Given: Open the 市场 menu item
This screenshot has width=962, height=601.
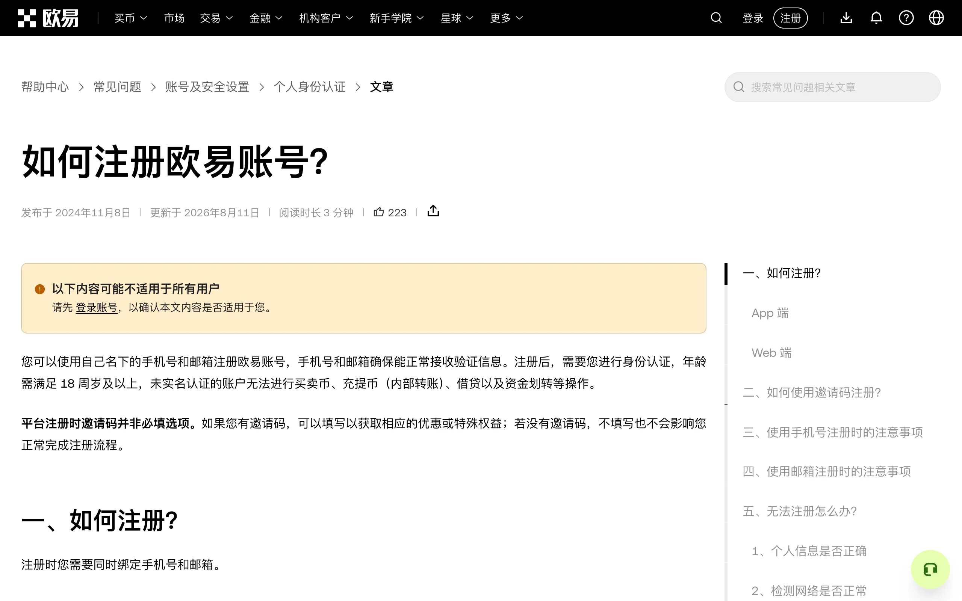Looking at the screenshot, I should [x=174, y=18].
